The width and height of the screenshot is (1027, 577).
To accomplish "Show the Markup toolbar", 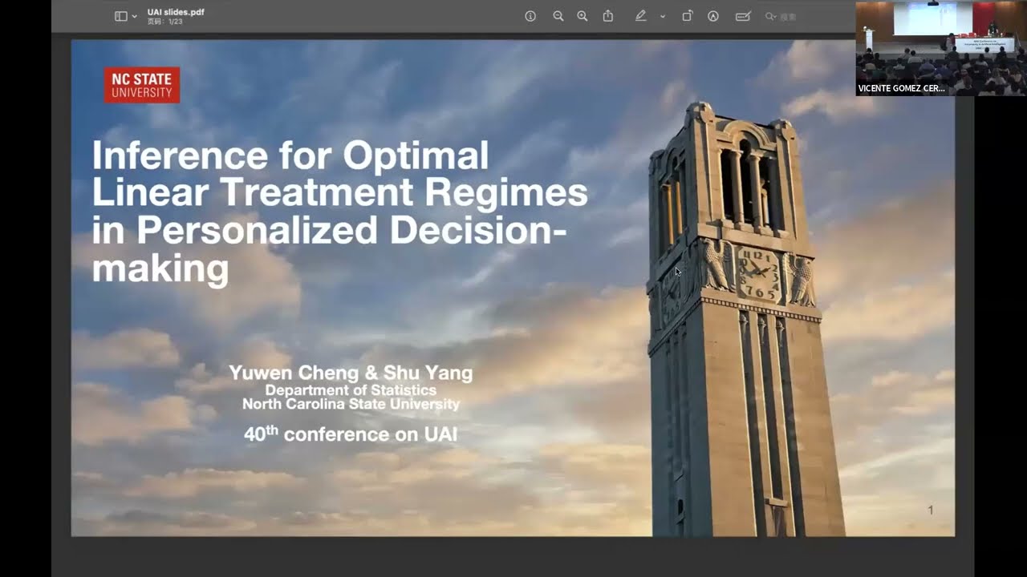I will coord(713,16).
